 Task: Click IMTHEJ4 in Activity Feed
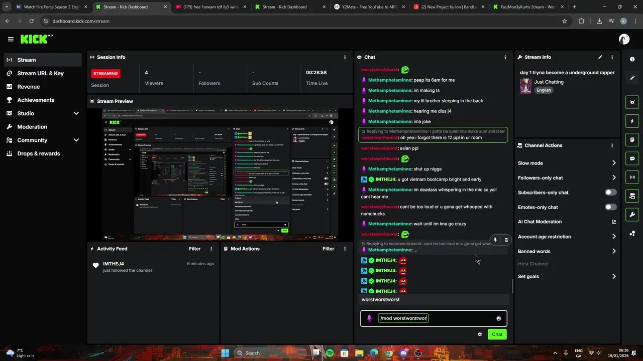pos(114,264)
